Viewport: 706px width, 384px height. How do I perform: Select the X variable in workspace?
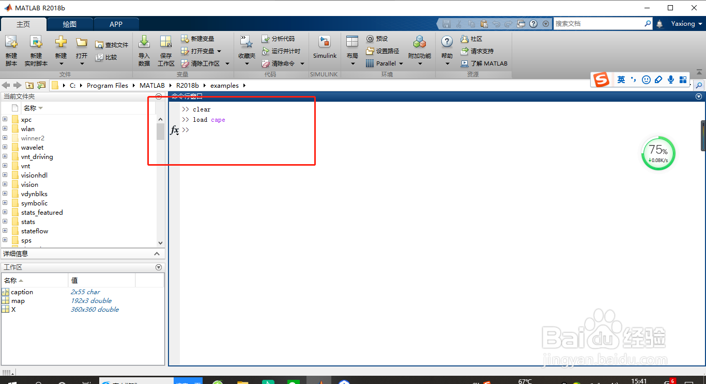click(13, 310)
